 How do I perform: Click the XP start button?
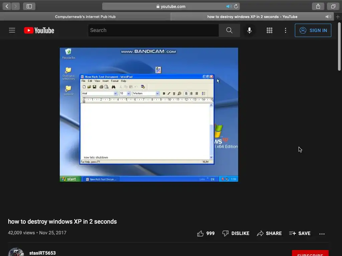pos(70,179)
